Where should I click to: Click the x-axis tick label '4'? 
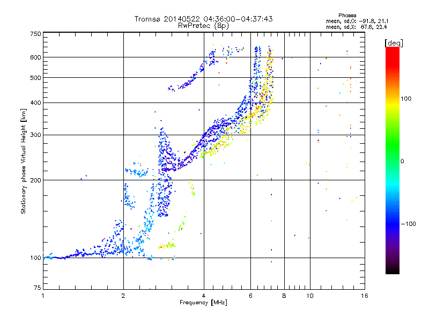coord(204,296)
